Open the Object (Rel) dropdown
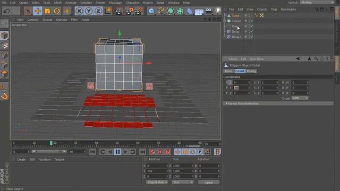The height and width of the screenshot is (191, 340). pos(157,183)
